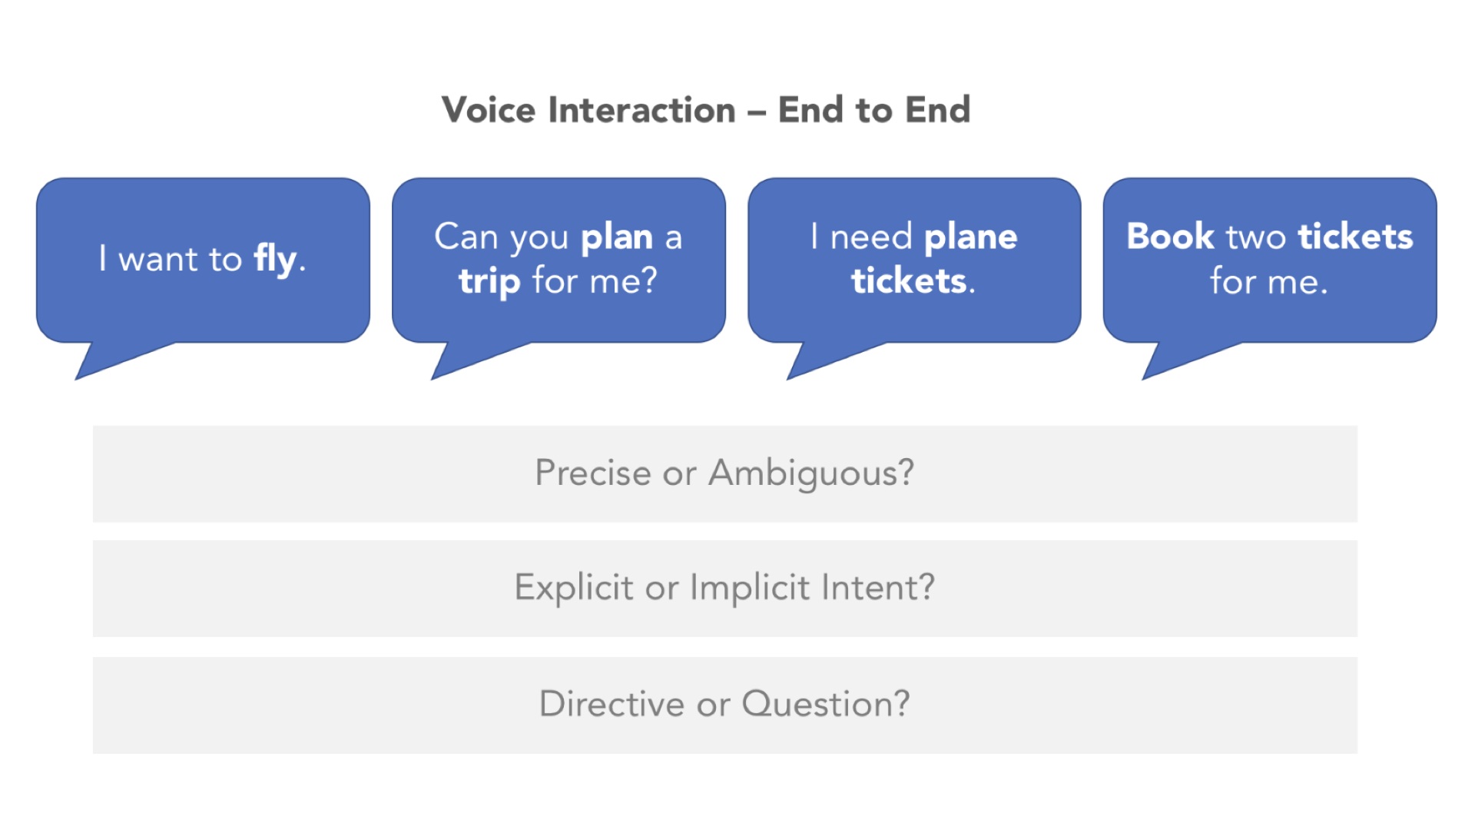Click the "Voice Interaction – End to End" title
The image size is (1475, 830).
click(706, 110)
